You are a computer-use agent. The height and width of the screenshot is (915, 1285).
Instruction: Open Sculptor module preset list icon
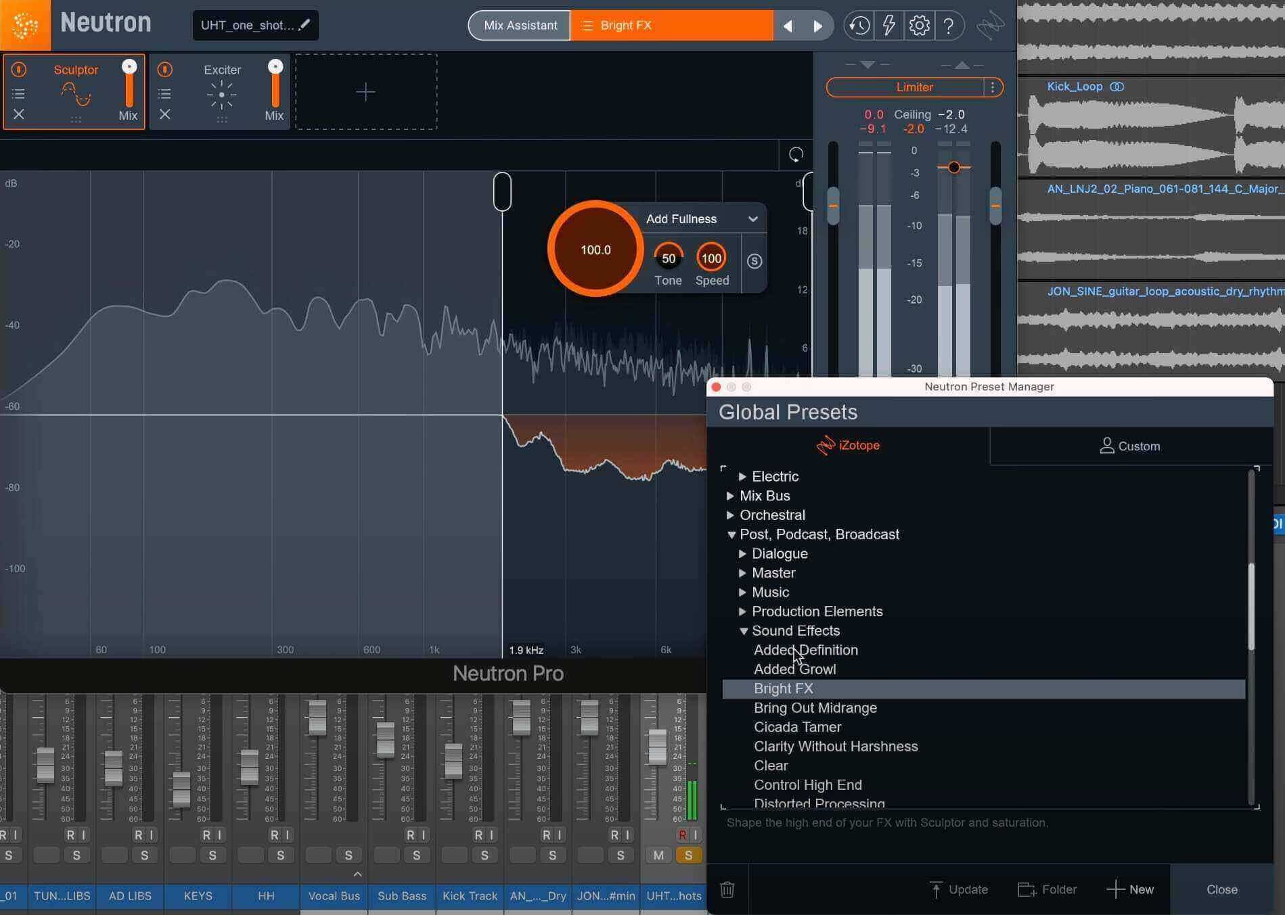click(19, 93)
